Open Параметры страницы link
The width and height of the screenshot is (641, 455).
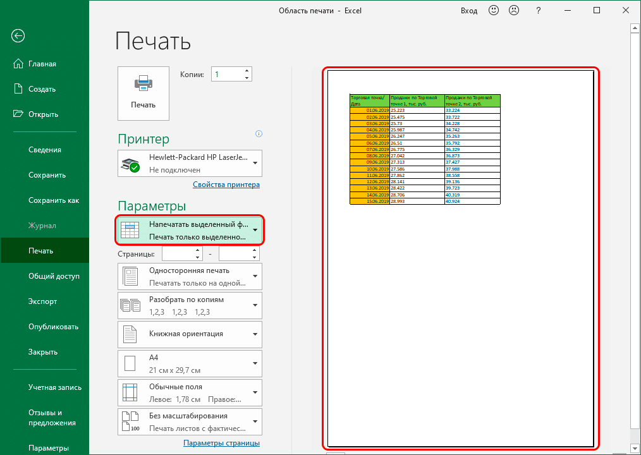[x=221, y=443]
